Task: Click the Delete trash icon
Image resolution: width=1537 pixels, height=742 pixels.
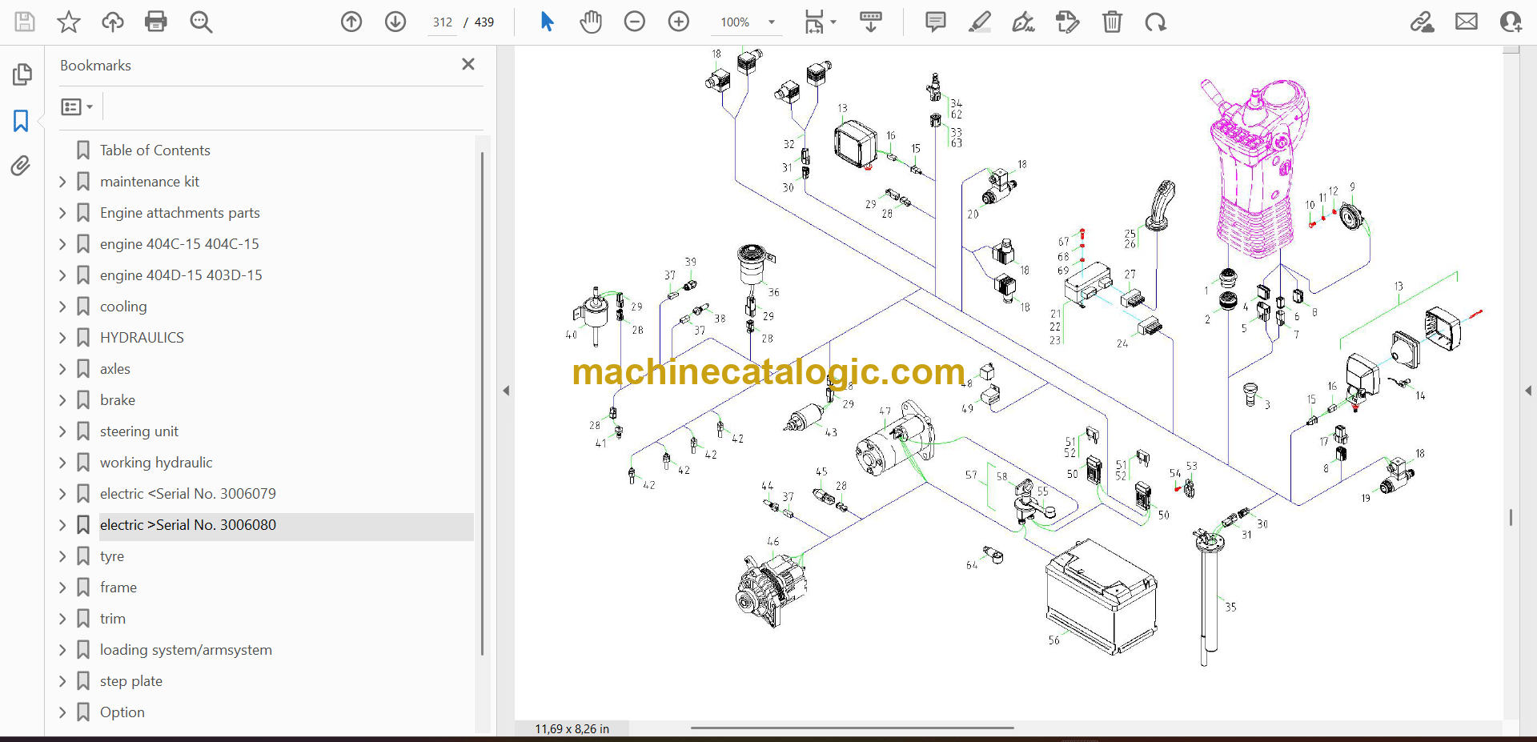Action: [x=1112, y=22]
